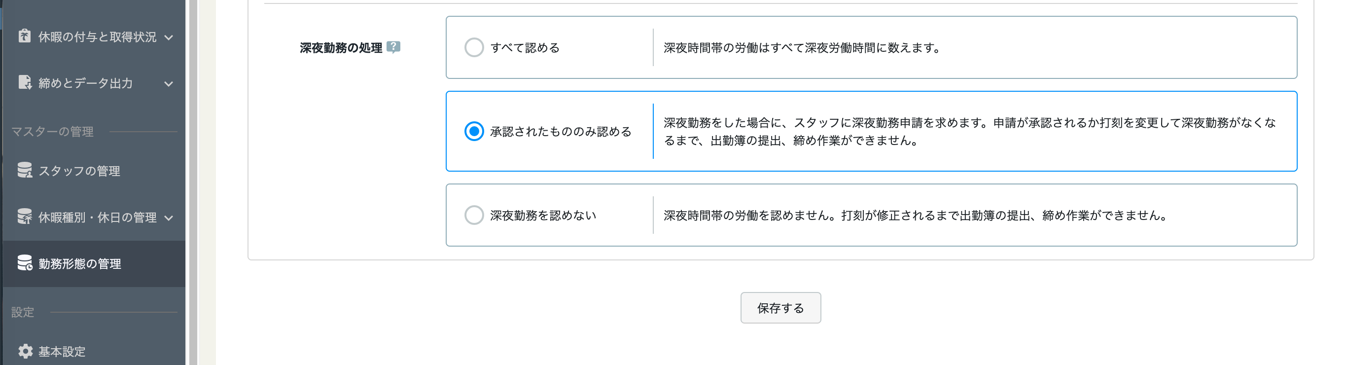This screenshot has height=365, width=1346.
Task: Open the スタッフの管理 menu item
Action: click(x=79, y=171)
